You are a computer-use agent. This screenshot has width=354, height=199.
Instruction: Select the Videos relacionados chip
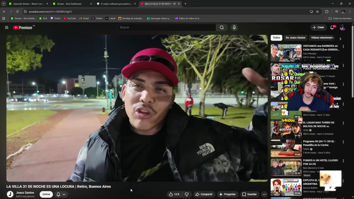pyautogui.click(x=322, y=38)
